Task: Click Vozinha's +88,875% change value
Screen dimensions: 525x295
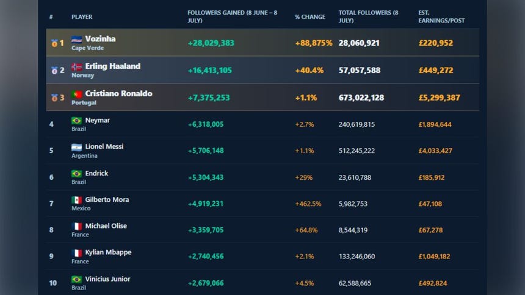Action: (x=314, y=43)
